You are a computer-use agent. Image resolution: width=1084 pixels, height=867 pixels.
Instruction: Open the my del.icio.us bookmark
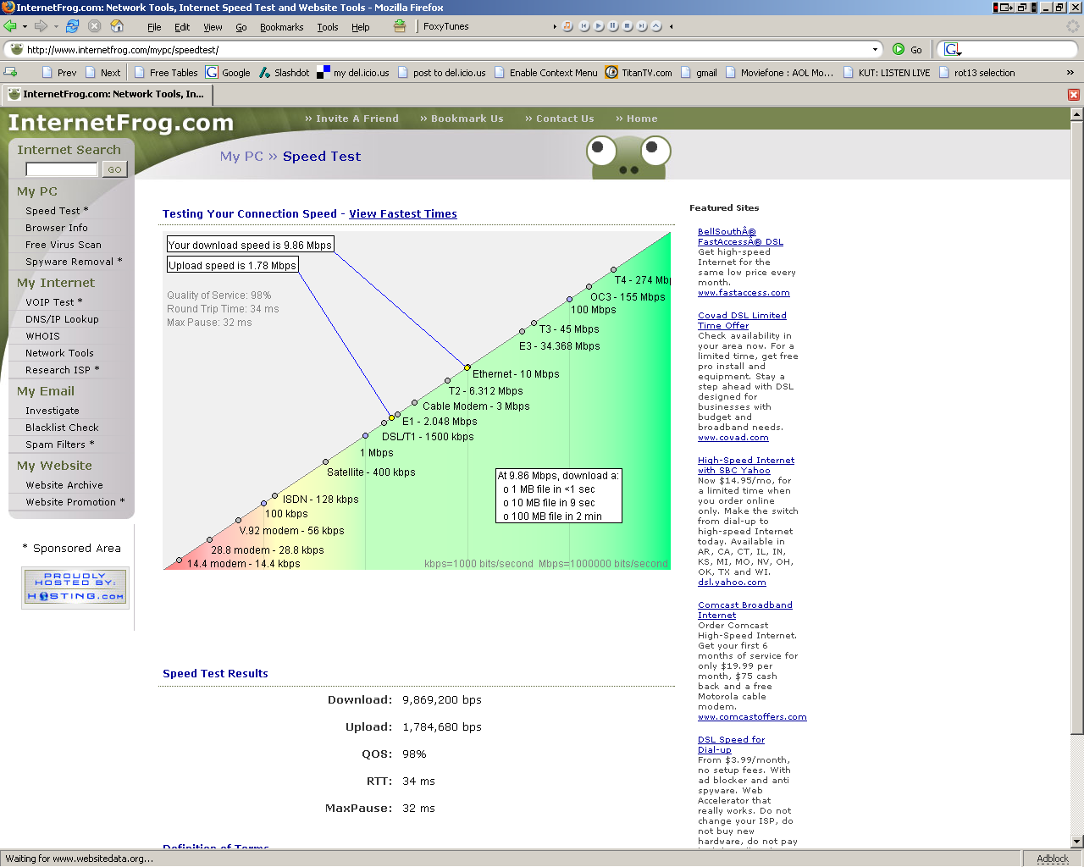click(x=353, y=73)
